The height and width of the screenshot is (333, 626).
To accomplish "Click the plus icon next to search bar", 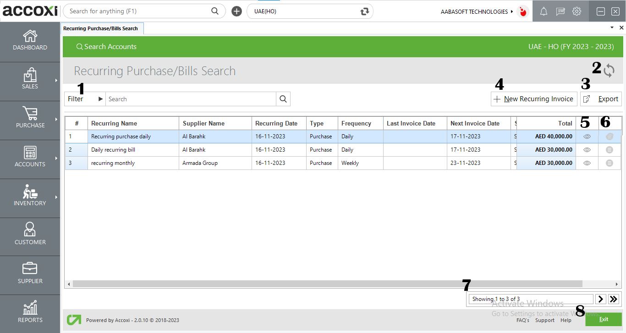I will click(x=236, y=11).
